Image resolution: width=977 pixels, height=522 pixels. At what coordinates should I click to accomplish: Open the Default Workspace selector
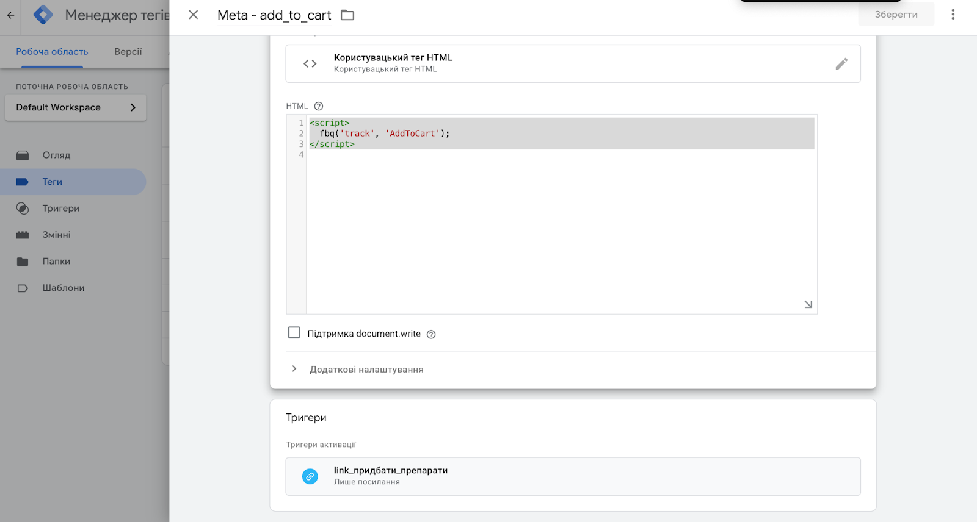[76, 107]
